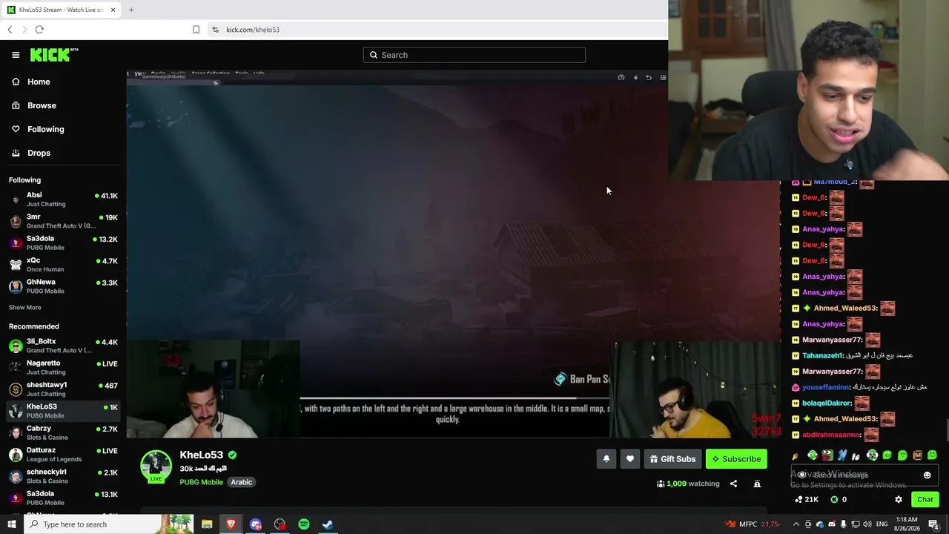Open Windows notification center
Viewport: 949px width, 534px height.
pyautogui.click(x=933, y=524)
